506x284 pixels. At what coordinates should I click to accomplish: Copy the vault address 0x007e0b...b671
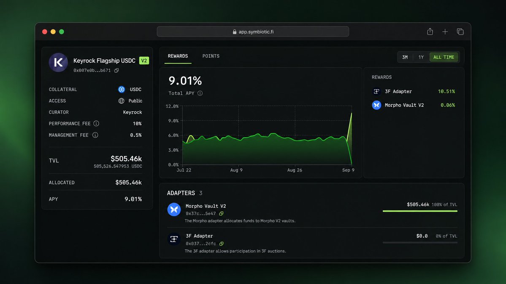coord(116,70)
